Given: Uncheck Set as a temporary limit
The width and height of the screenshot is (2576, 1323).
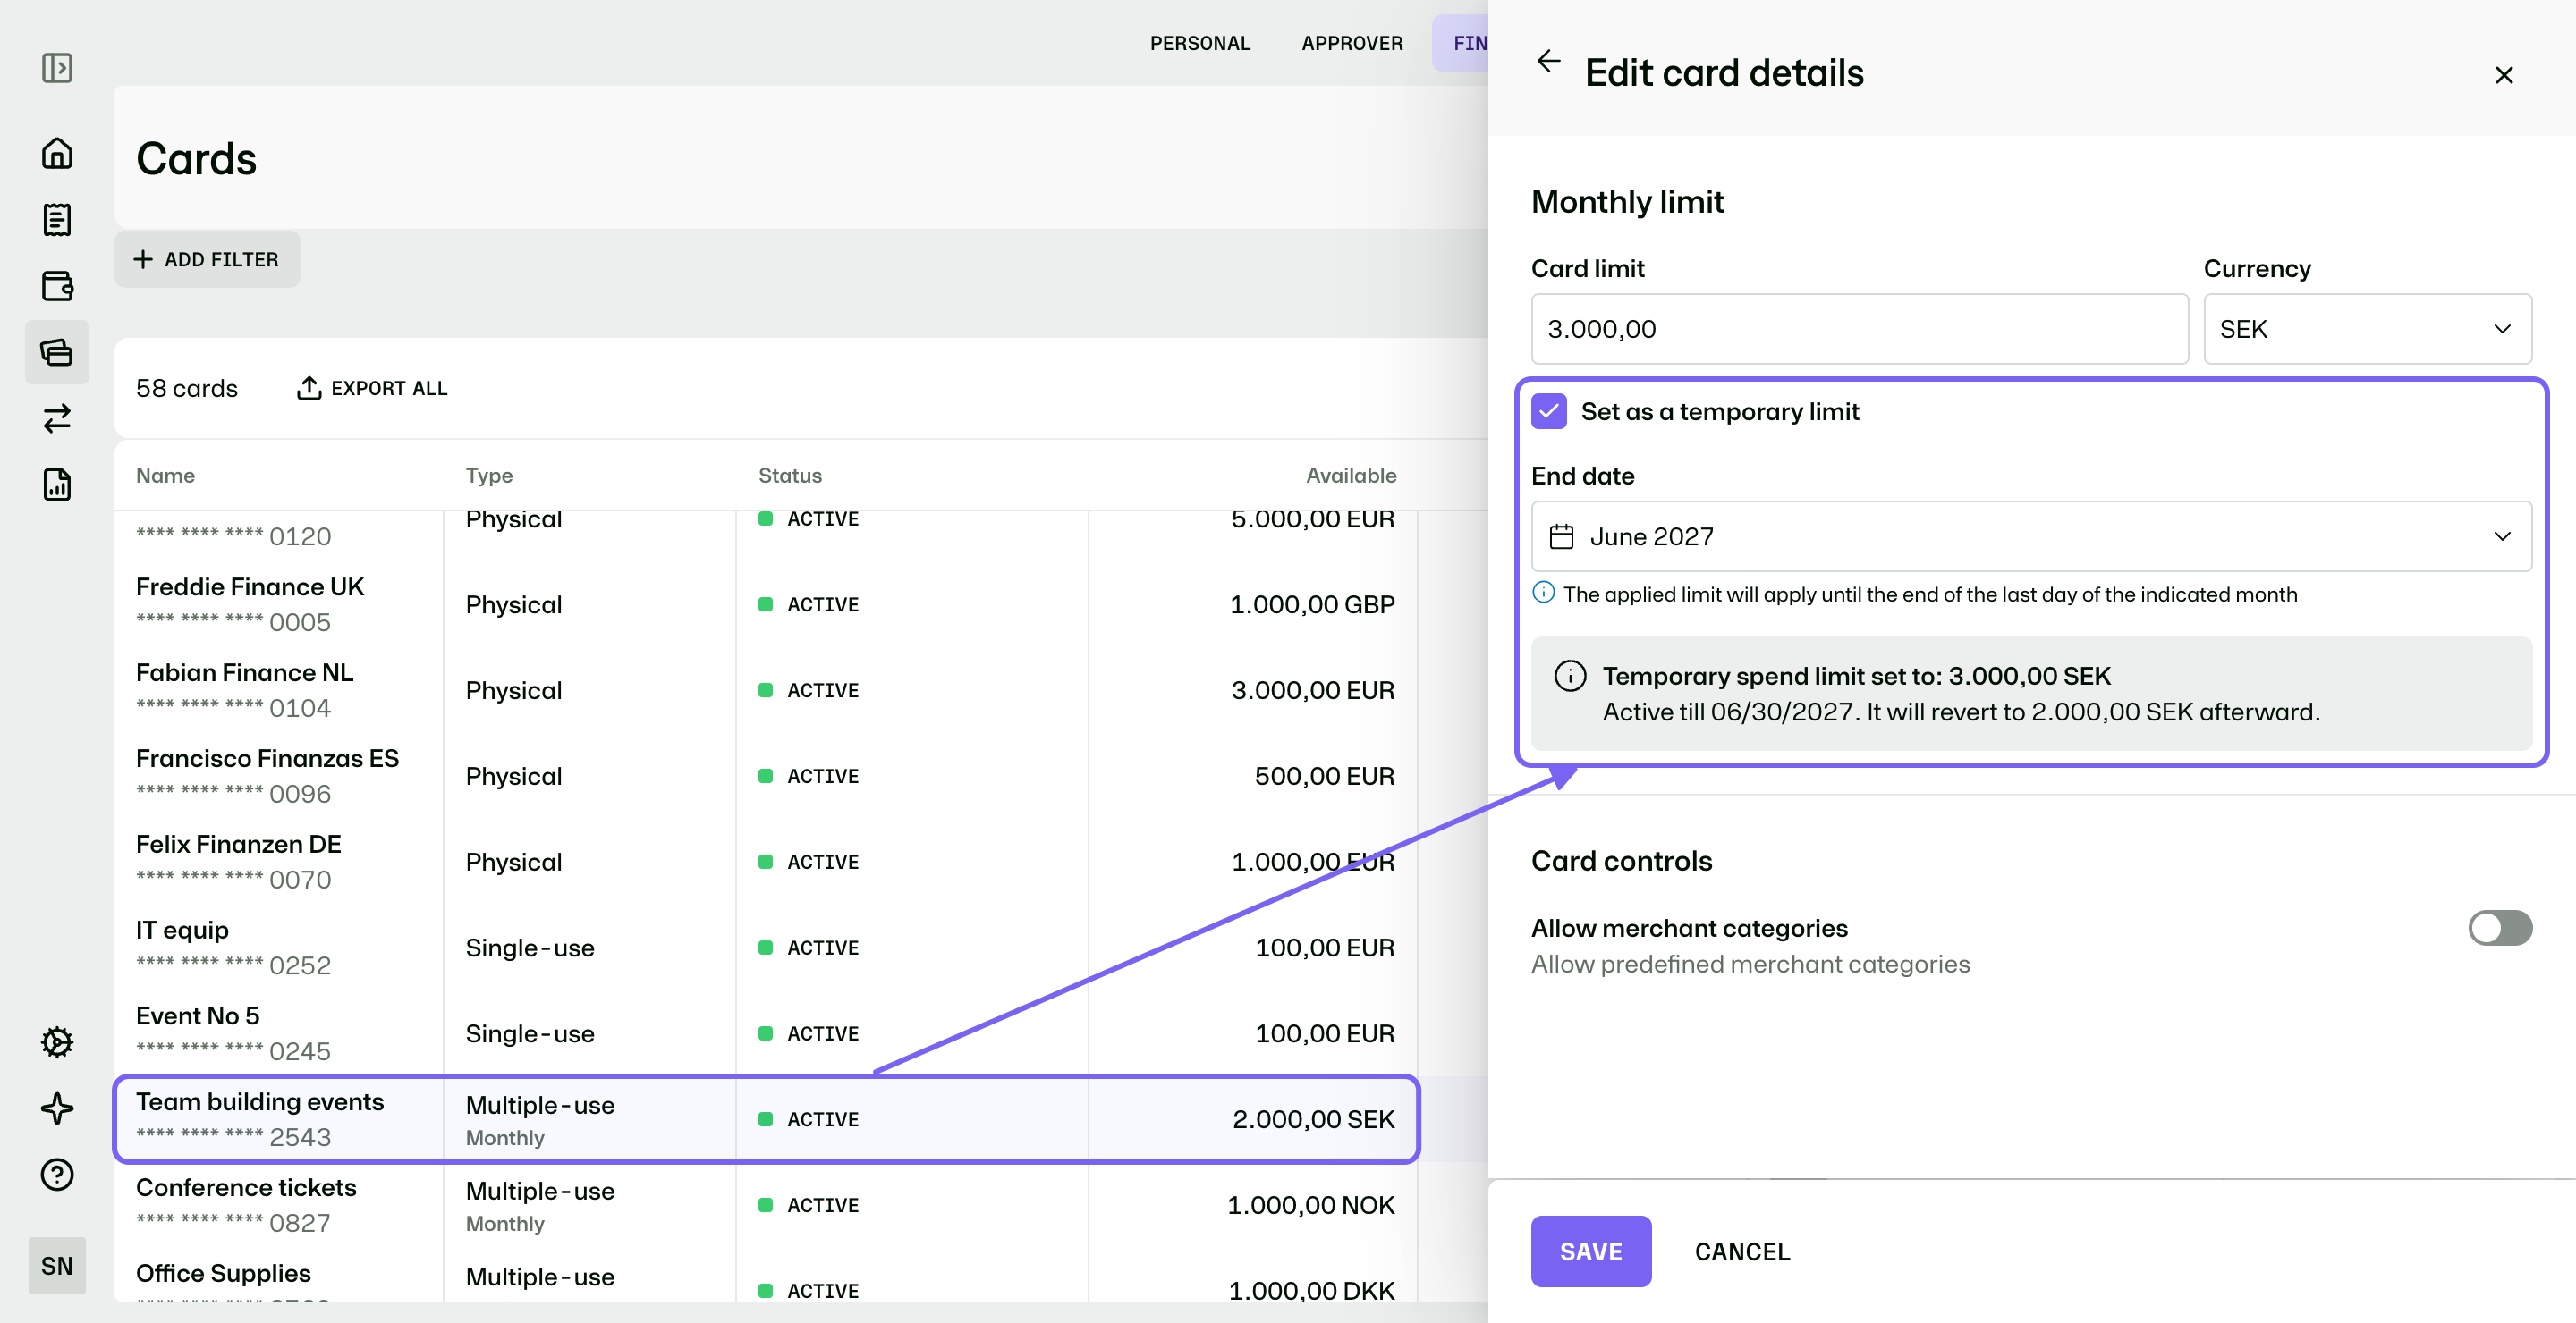Looking at the screenshot, I should 1548,410.
